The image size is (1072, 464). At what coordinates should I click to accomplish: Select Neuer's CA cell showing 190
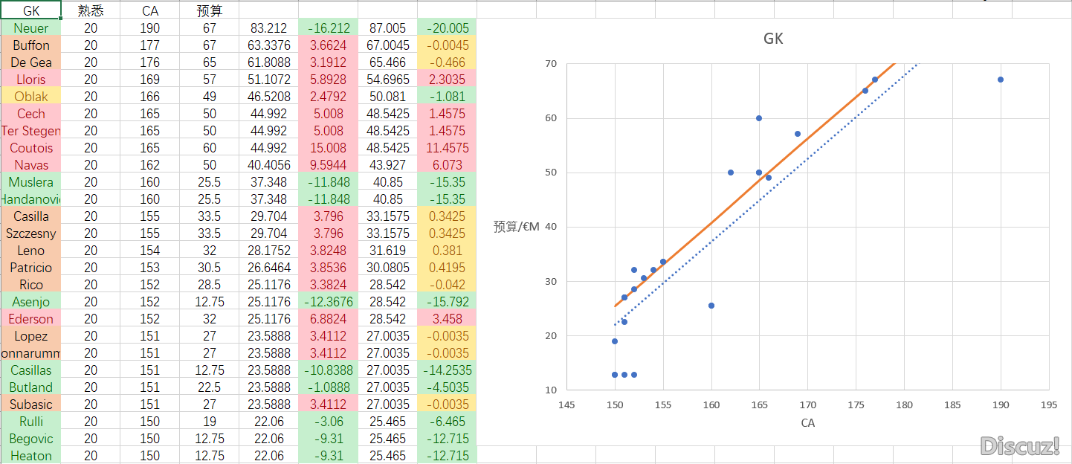click(x=150, y=28)
